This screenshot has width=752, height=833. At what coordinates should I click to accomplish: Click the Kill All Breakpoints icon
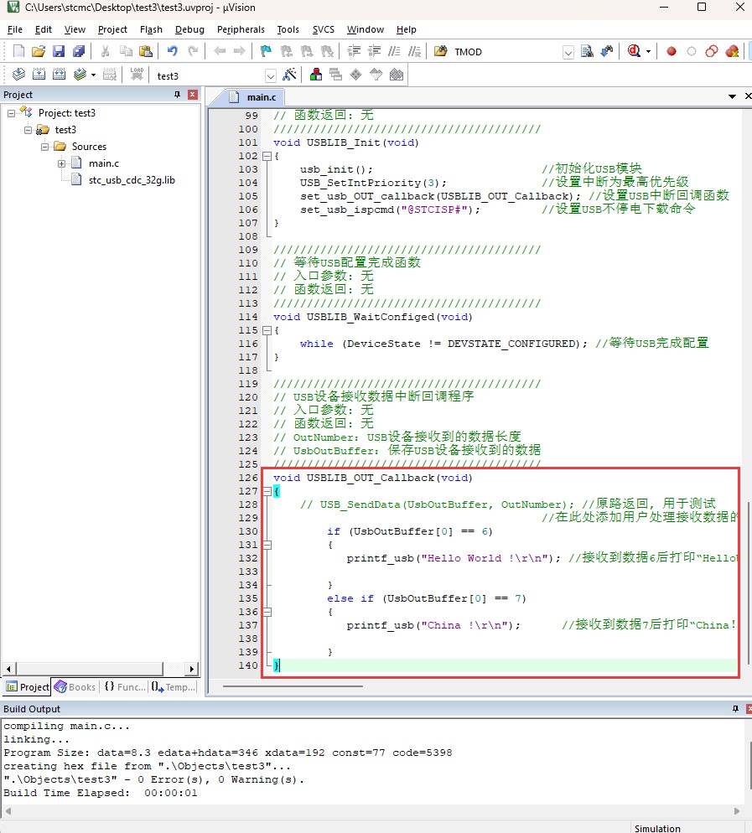(733, 51)
